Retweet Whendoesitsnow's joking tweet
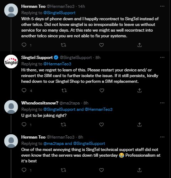The image size is (171, 178). click(63, 125)
